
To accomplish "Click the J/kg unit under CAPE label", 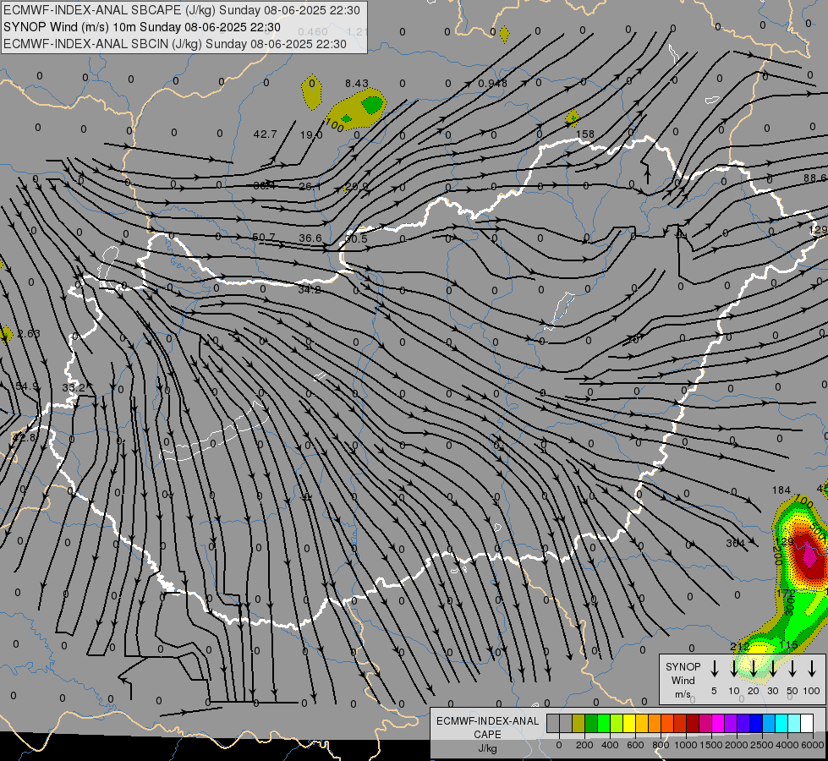I will click(x=487, y=748).
